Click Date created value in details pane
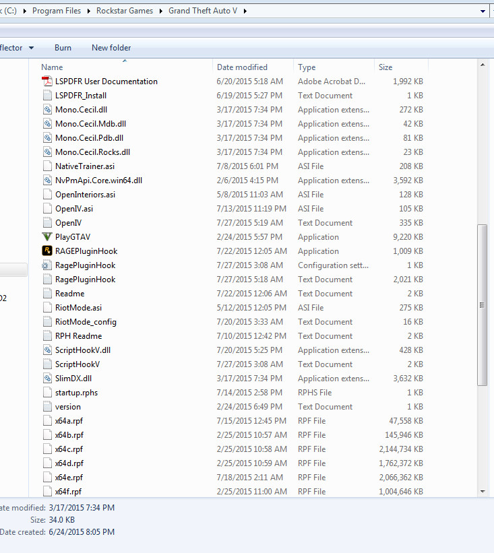The height and width of the screenshot is (553, 494). [x=82, y=532]
